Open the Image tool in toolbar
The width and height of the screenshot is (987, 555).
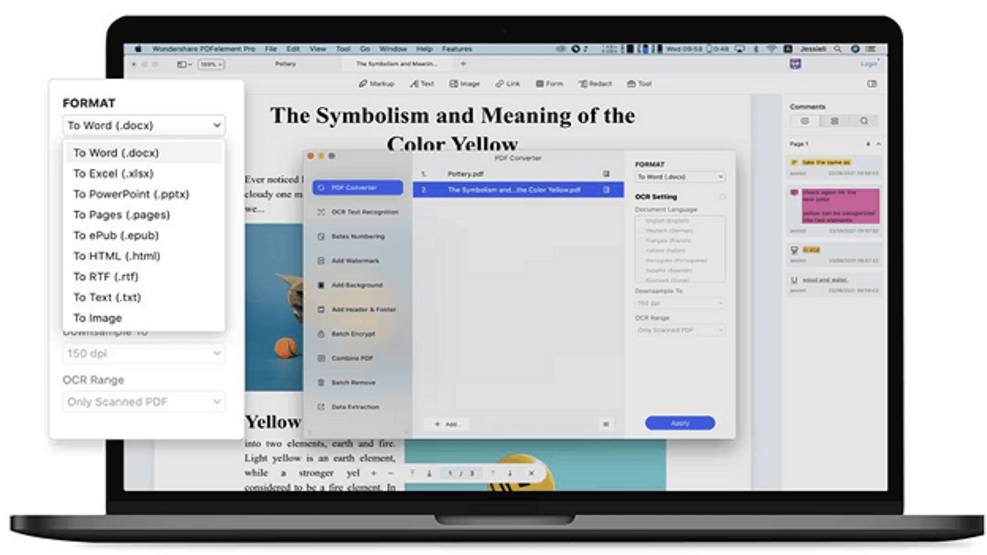[465, 84]
